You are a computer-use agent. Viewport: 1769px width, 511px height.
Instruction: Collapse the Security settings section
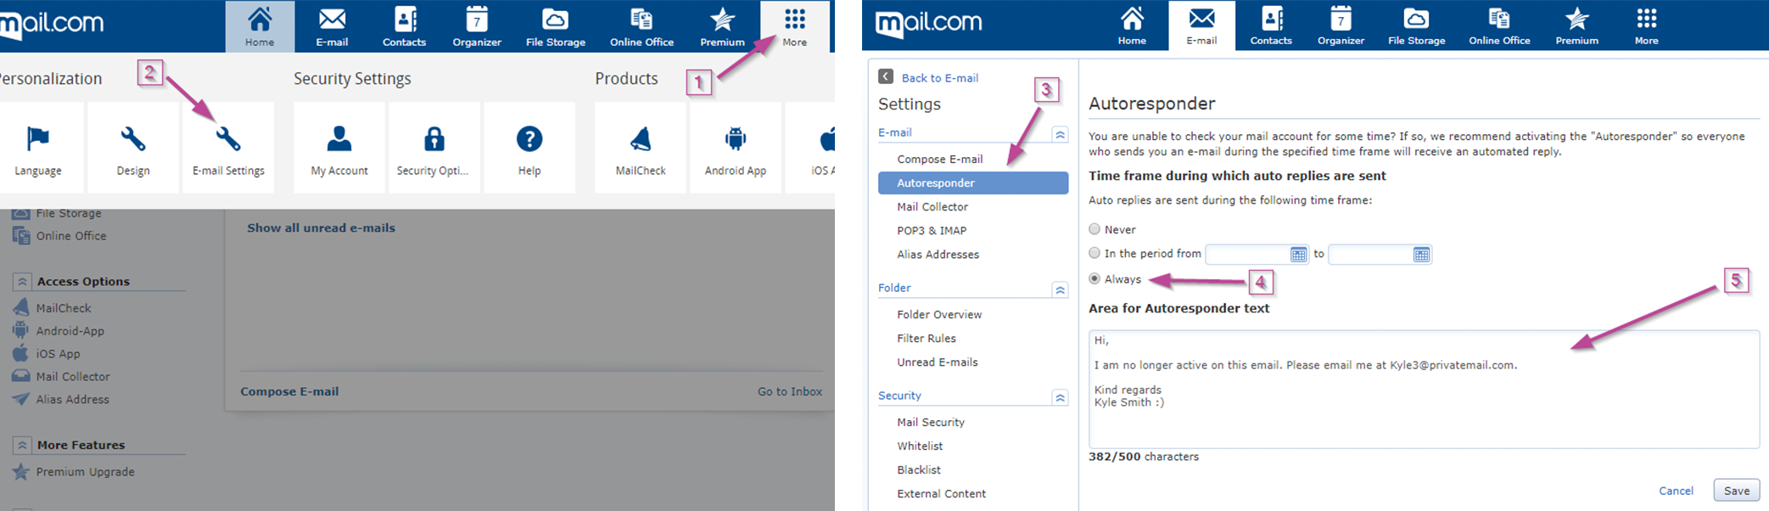click(x=1060, y=397)
